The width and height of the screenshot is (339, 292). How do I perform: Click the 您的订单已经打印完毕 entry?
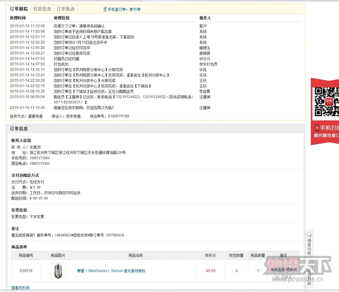[72, 48]
